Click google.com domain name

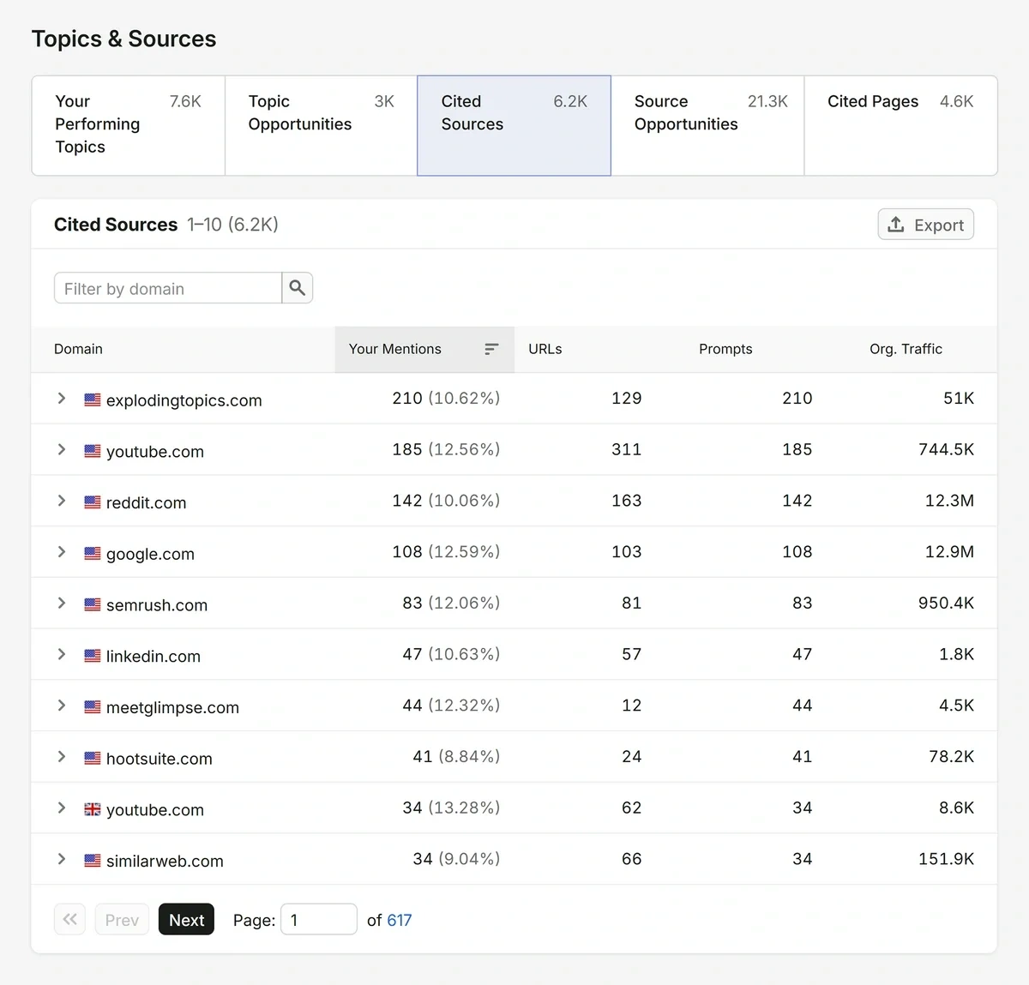click(x=150, y=554)
